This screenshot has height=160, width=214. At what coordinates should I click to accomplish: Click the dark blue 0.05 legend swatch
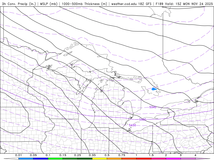41,159
